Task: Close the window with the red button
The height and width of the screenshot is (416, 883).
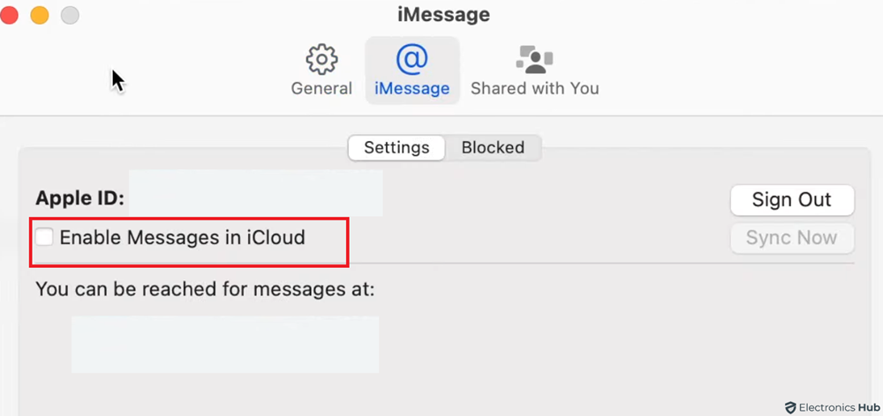Action: [x=10, y=15]
